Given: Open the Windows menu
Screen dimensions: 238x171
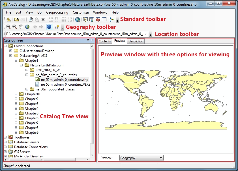Looking at the screenshot, I should tap(100, 12).
